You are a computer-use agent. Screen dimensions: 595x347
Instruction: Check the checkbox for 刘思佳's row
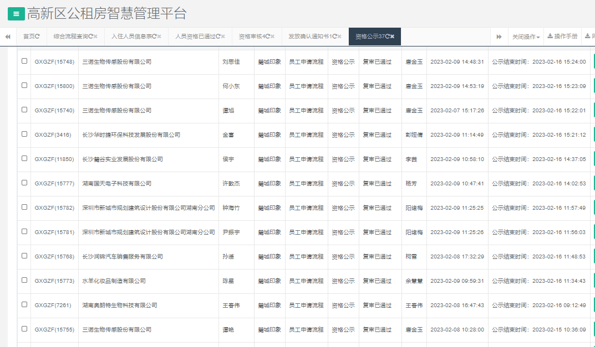point(24,61)
